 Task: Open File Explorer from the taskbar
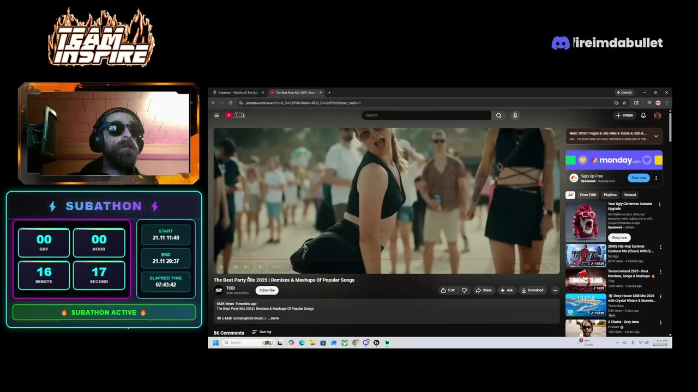coord(312,342)
